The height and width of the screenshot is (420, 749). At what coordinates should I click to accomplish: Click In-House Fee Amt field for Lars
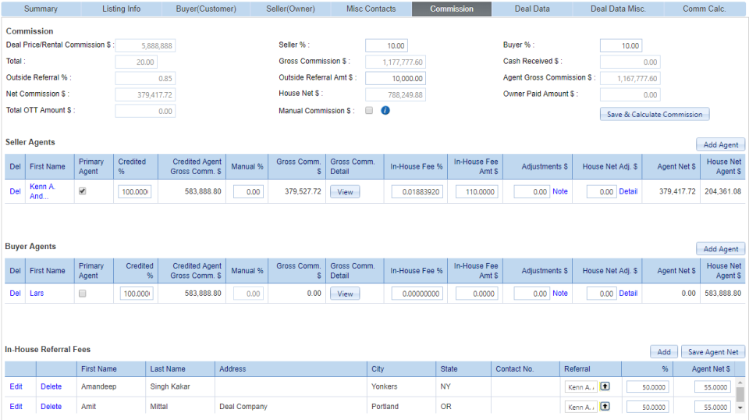coord(477,294)
